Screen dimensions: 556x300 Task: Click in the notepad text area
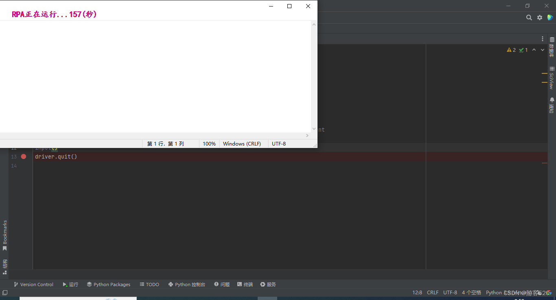point(155,76)
